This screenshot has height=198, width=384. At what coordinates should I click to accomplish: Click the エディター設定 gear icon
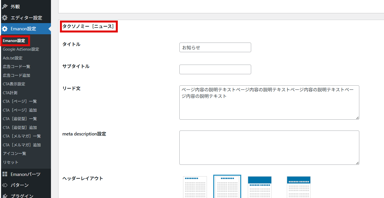(5, 18)
